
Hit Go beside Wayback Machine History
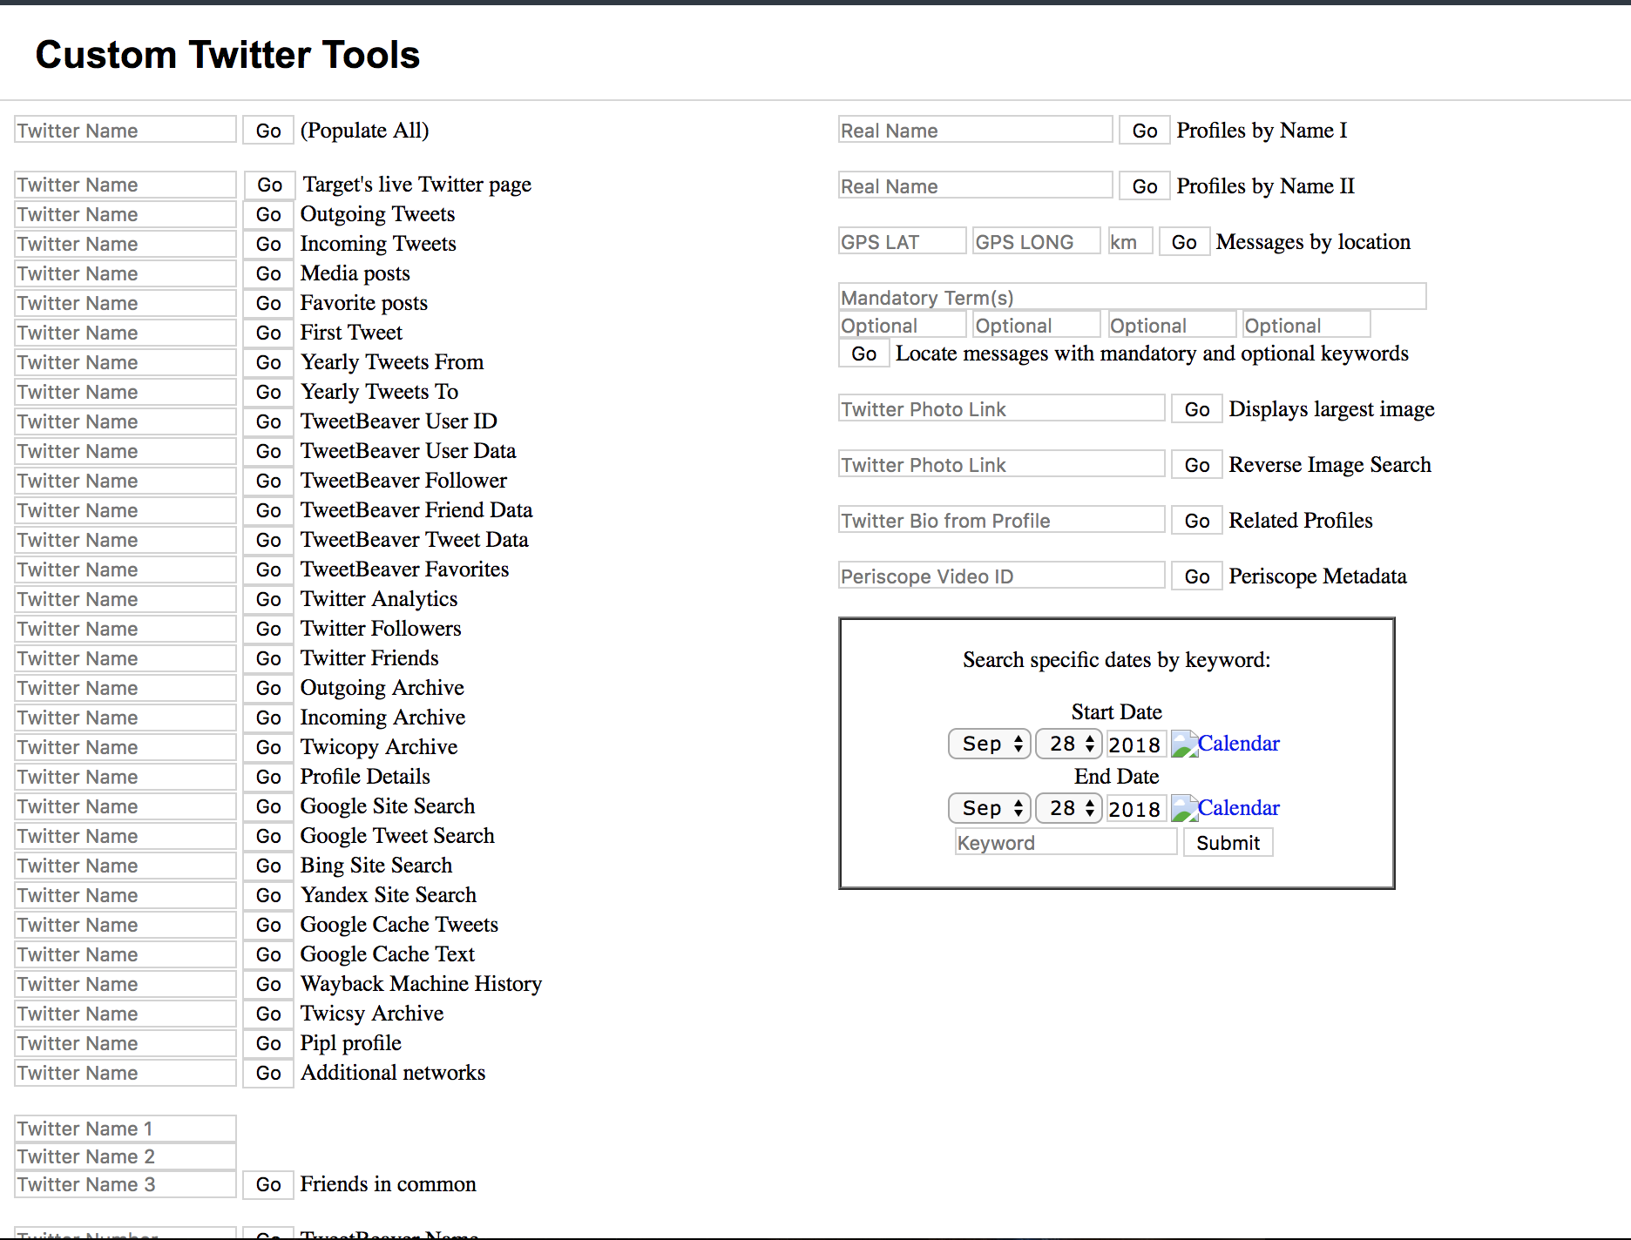pyautogui.click(x=268, y=984)
